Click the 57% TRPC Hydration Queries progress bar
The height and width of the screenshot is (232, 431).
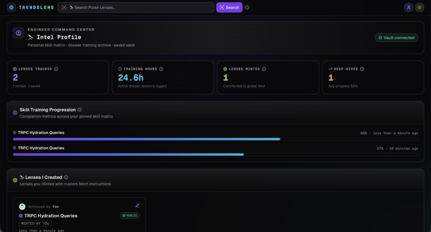215,154
